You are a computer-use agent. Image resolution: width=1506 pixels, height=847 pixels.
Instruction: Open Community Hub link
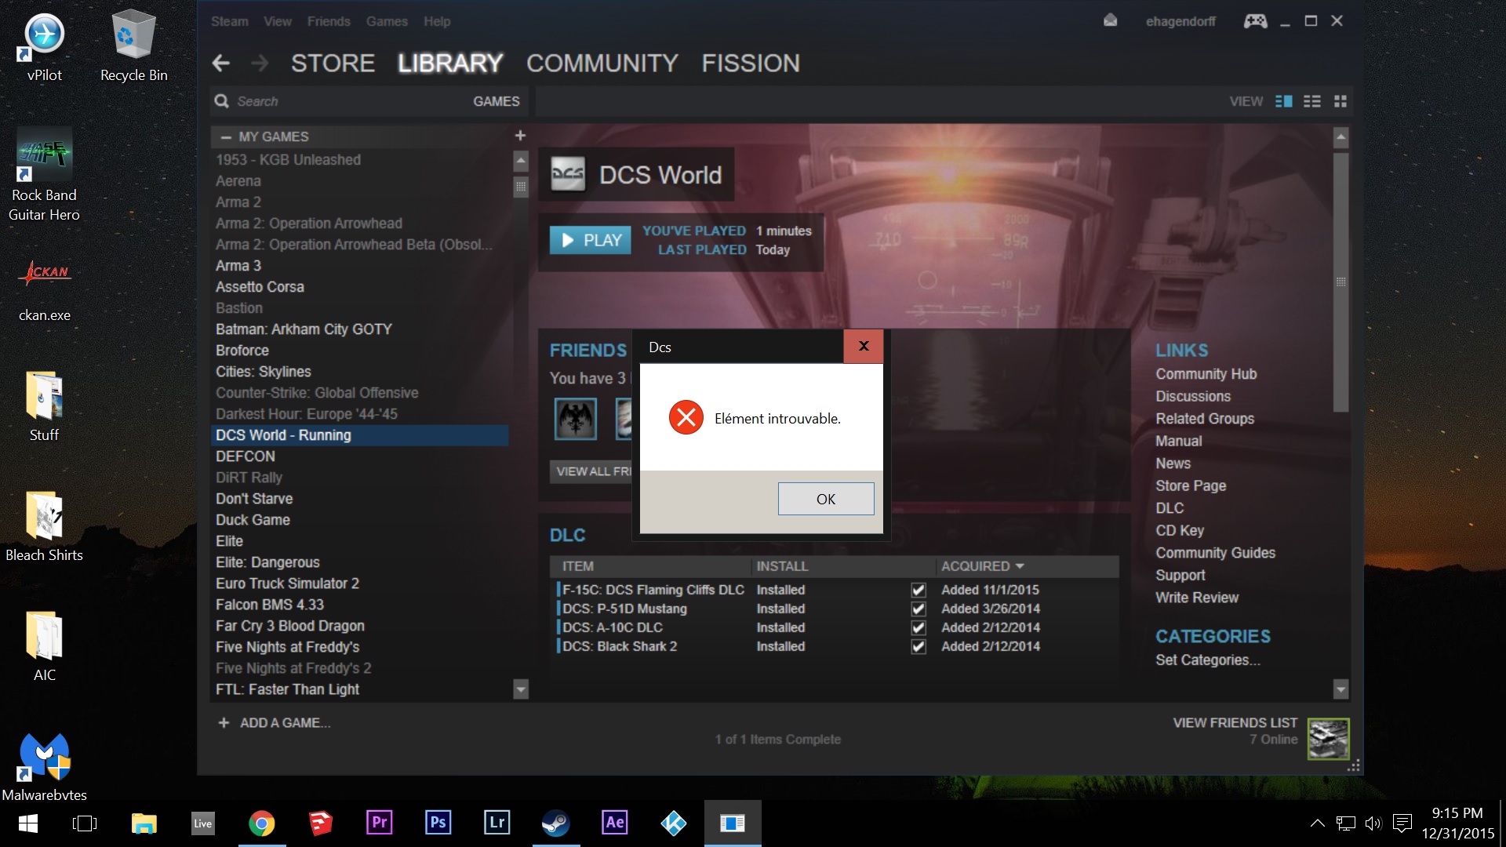click(1206, 374)
